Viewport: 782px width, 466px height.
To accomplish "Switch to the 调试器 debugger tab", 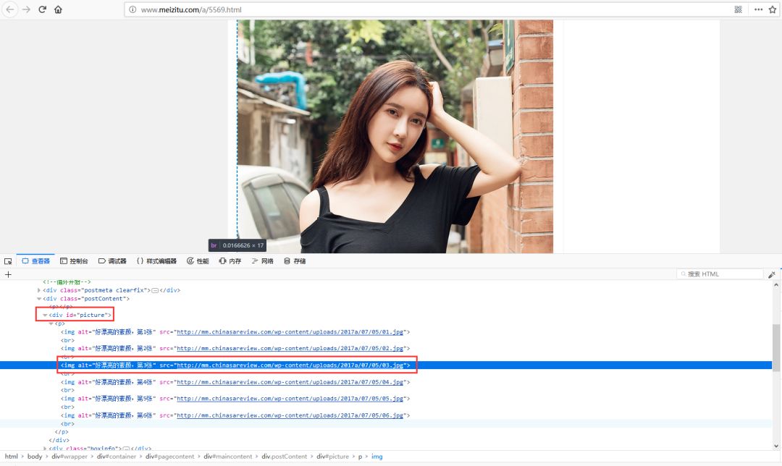I will click(112, 261).
